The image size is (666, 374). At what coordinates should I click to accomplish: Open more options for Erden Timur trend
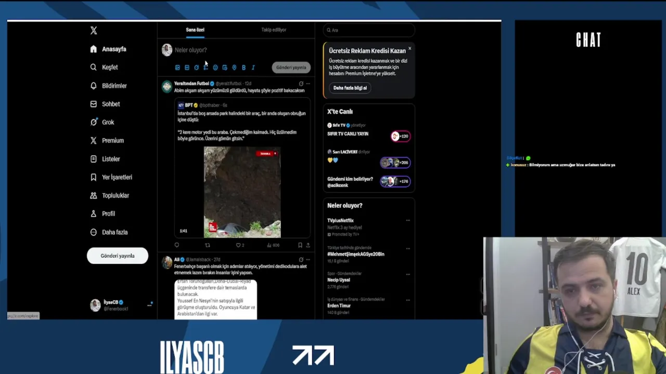click(x=408, y=300)
